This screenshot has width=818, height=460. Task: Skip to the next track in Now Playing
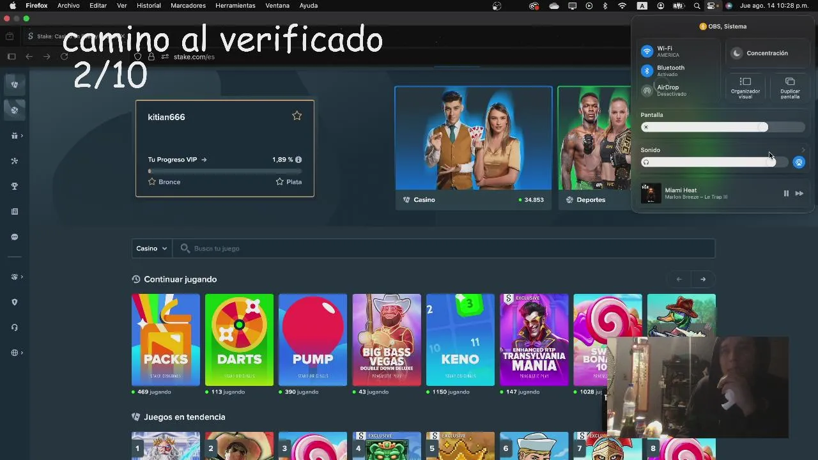click(799, 194)
